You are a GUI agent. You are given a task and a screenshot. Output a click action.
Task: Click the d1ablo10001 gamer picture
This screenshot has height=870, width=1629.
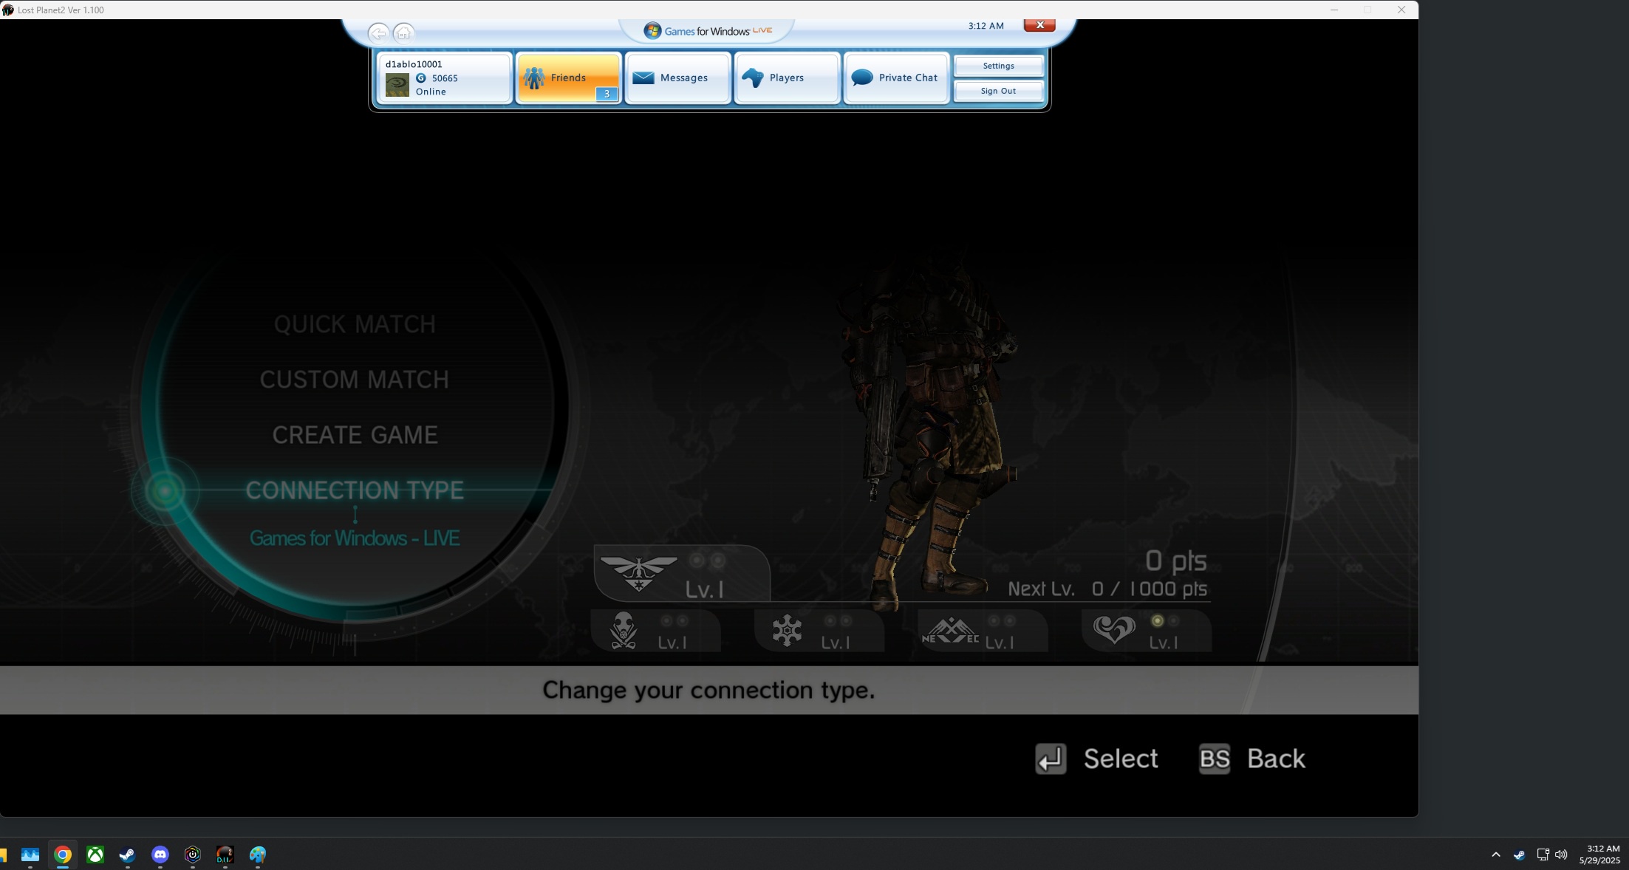[x=397, y=85]
